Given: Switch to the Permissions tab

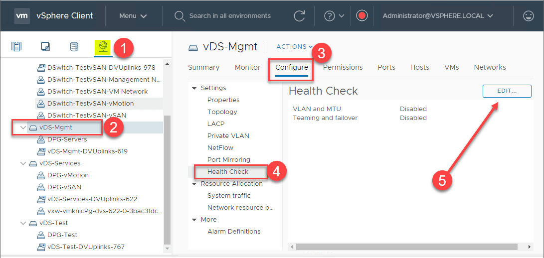Looking at the screenshot, I should 343,68.
